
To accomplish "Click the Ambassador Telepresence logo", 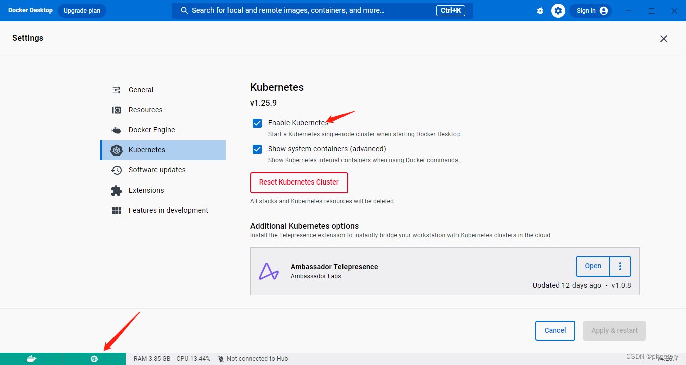I will (x=269, y=271).
